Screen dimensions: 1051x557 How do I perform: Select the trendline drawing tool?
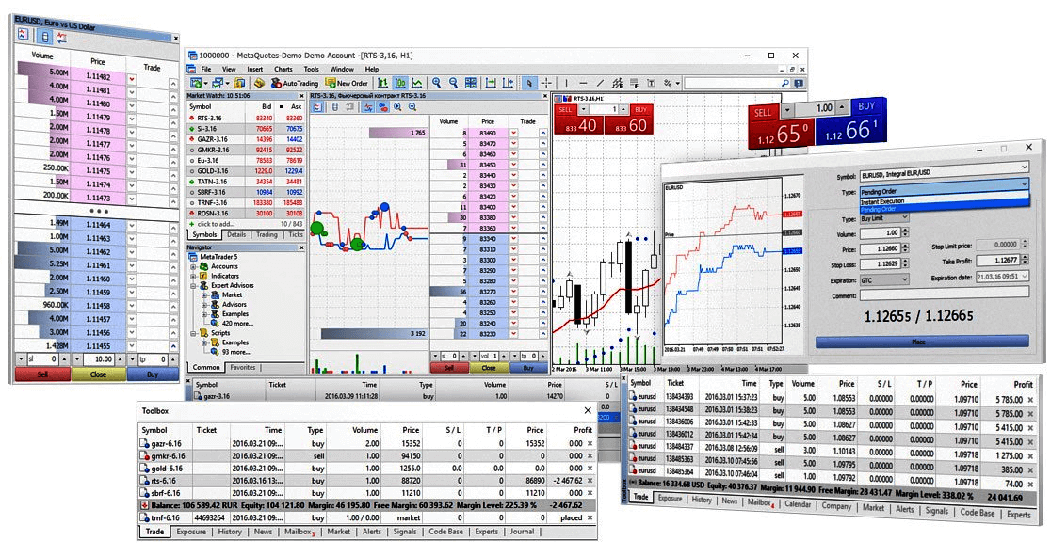(598, 83)
